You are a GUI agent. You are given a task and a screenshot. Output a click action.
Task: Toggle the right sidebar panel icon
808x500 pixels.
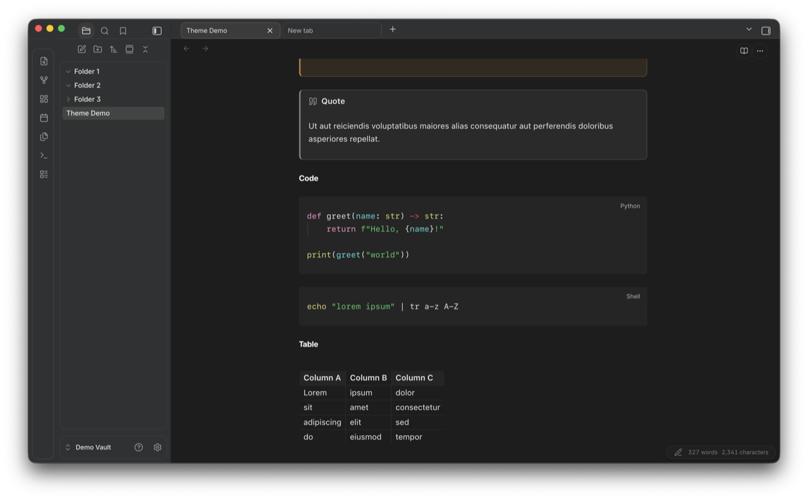766,30
